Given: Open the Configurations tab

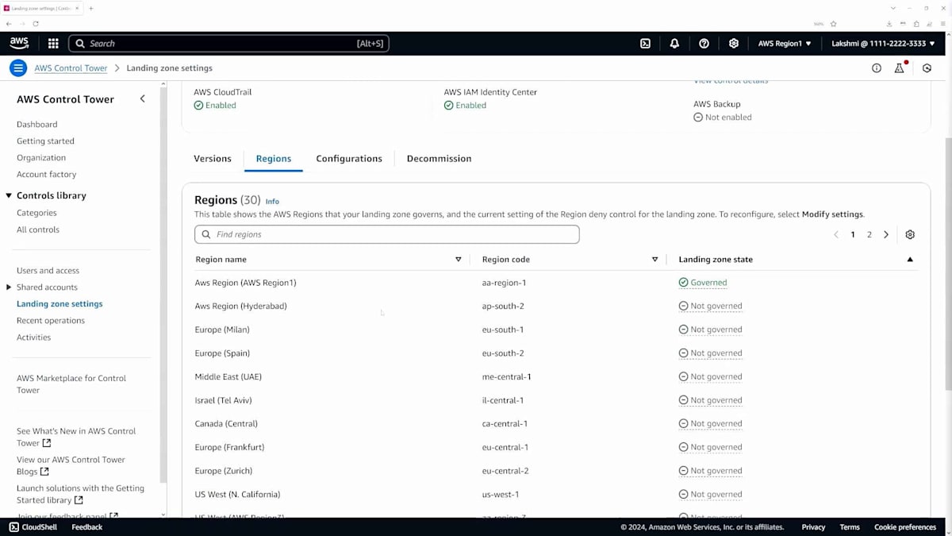Looking at the screenshot, I should 349,159.
